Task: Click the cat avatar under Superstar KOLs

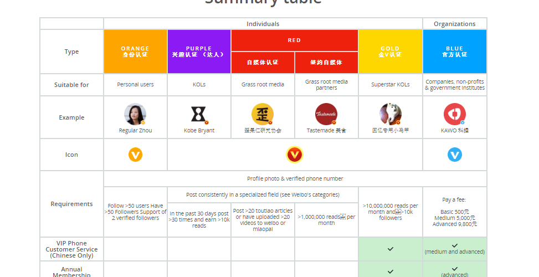Action: tap(391, 114)
